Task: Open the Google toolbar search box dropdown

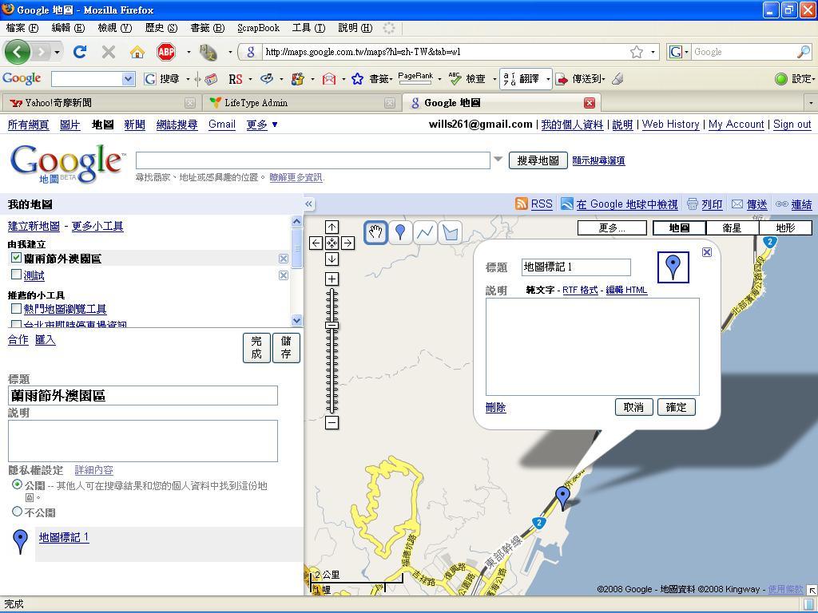Action: pos(129,79)
